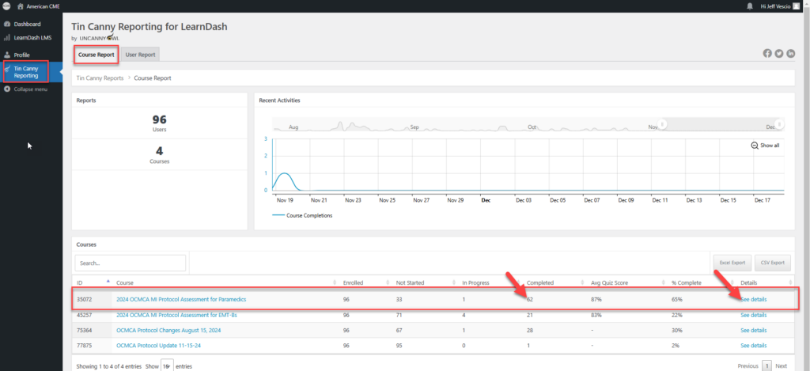
Task: Open the site logo menu in admin bar
Action: click(6, 6)
